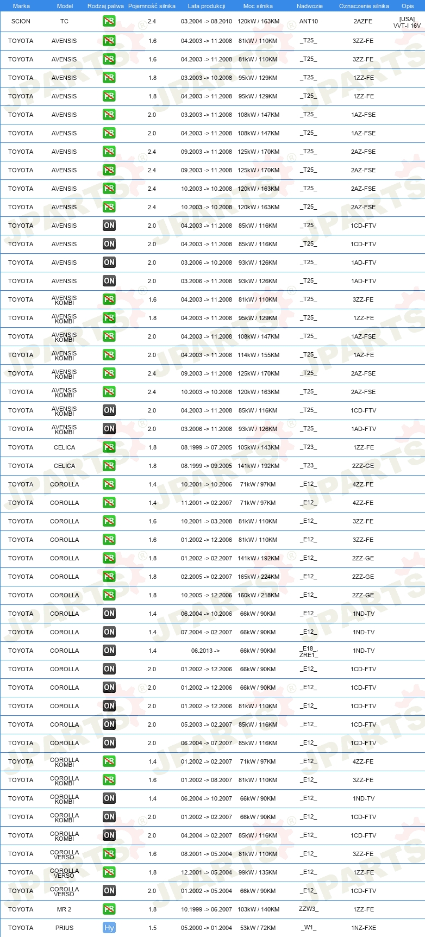Click the Model column header
This screenshot has height=937, width=425.
pos(65,6)
